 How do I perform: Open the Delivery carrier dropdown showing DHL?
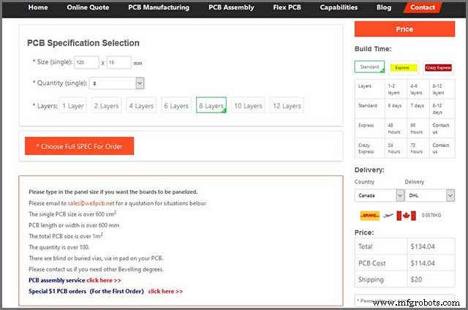click(429, 195)
